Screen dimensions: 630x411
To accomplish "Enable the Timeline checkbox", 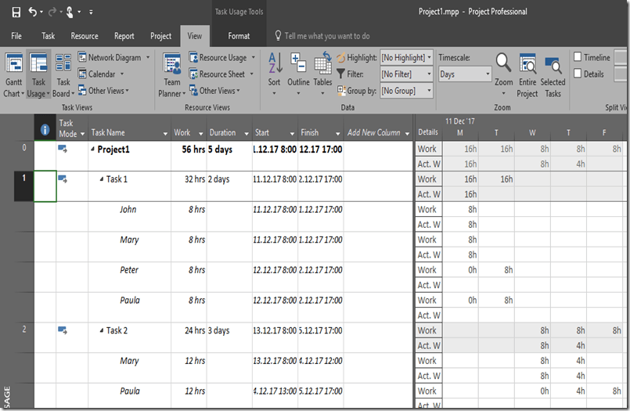I will click(578, 57).
